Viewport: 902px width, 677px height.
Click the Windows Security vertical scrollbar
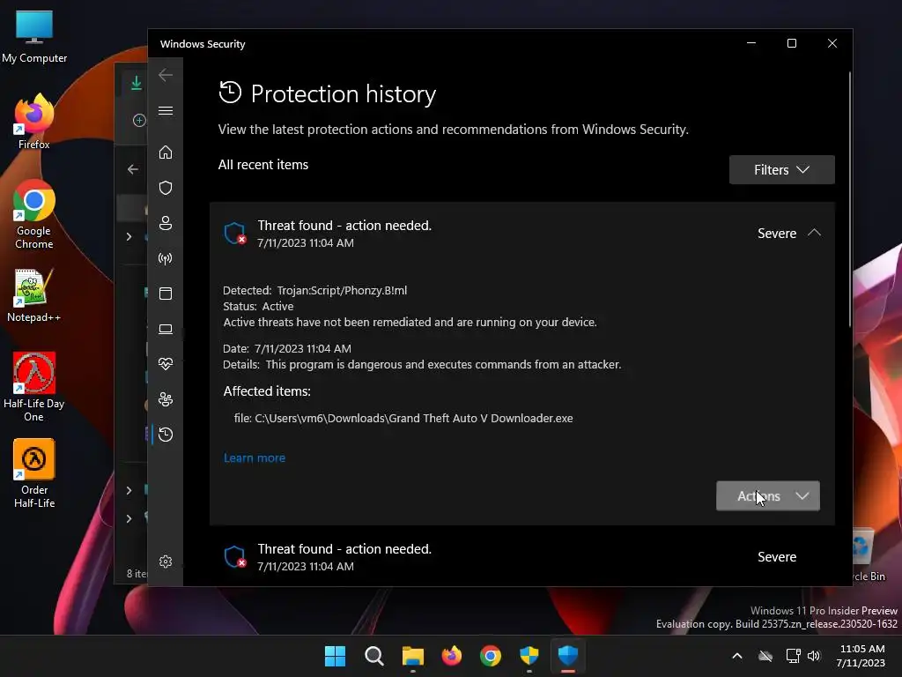coord(850,198)
